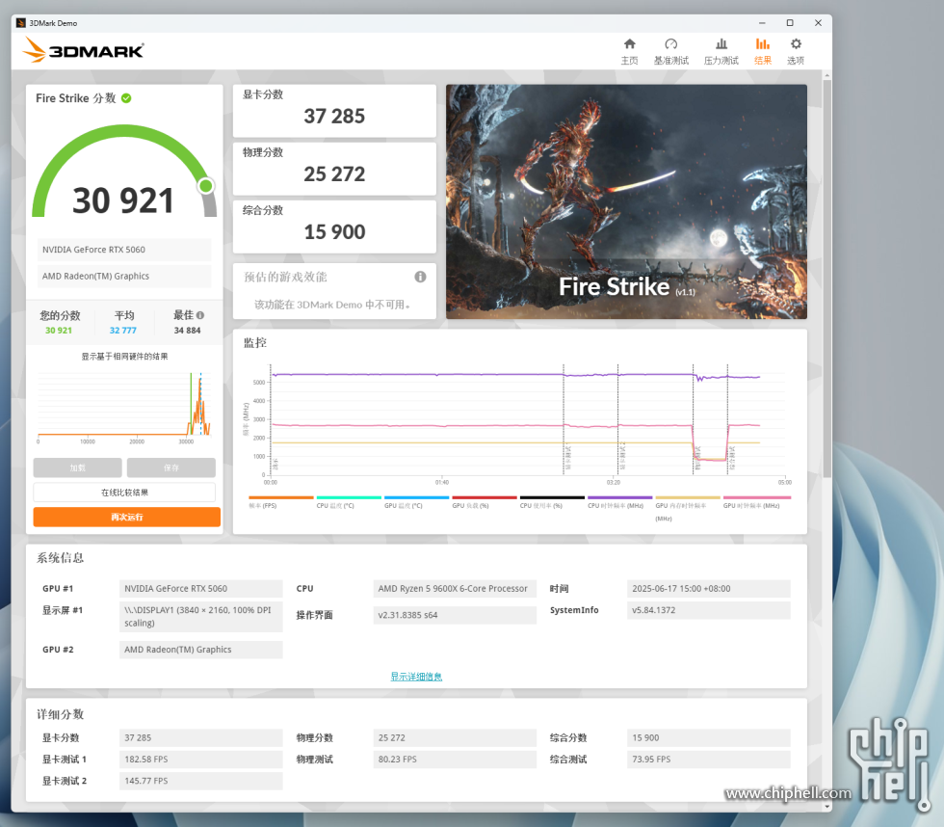Screen dimensions: 944x827
Task: Click the black CPU 使用率 legend swatch
Action: pyautogui.click(x=552, y=497)
